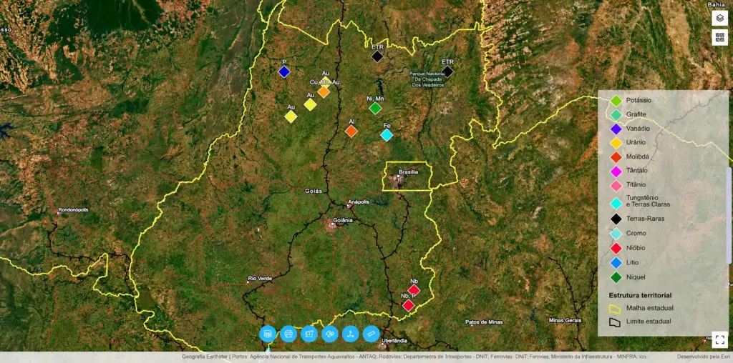Click the orange Cu, Mo, Au marker
The image size is (733, 363).
[x=324, y=91]
